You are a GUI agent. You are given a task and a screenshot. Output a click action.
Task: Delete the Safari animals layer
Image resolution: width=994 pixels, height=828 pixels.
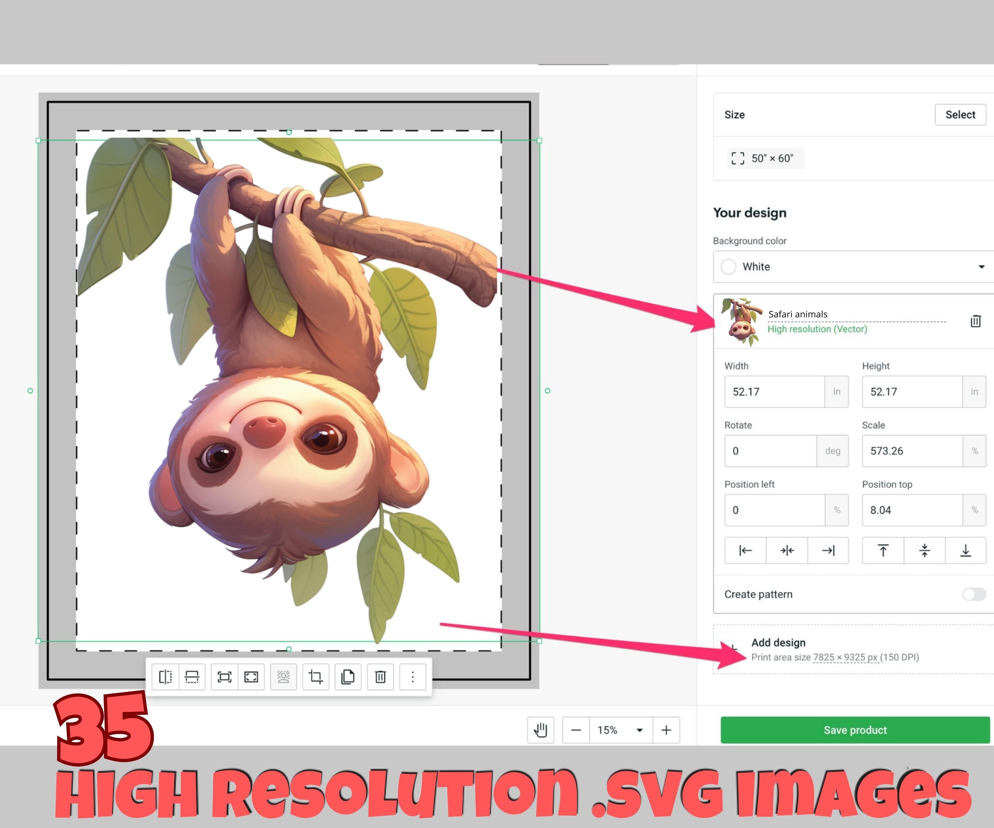(x=975, y=321)
